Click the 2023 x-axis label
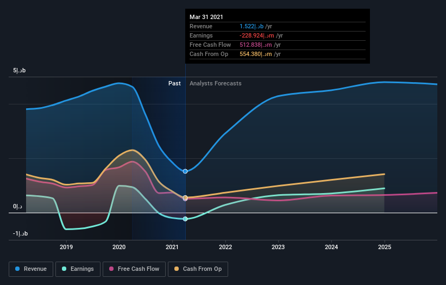Image resolution: width=446 pixels, height=285 pixels. (x=278, y=247)
